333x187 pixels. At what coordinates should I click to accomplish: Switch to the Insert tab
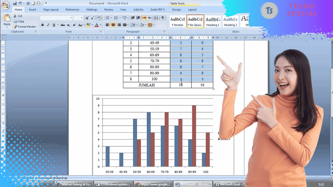click(x=33, y=10)
